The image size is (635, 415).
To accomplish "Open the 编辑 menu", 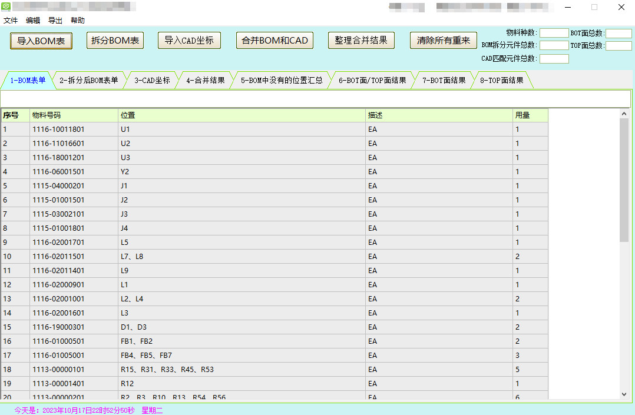I will tap(33, 21).
